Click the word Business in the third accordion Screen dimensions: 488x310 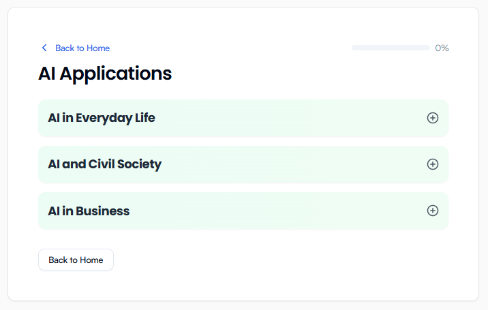point(102,211)
